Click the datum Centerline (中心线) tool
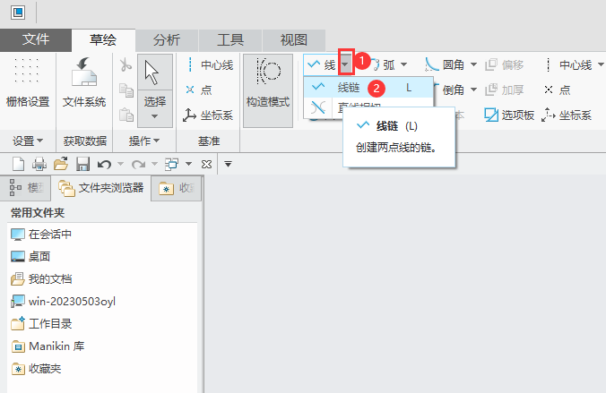Viewport: 606px width, 393px height. [209, 64]
